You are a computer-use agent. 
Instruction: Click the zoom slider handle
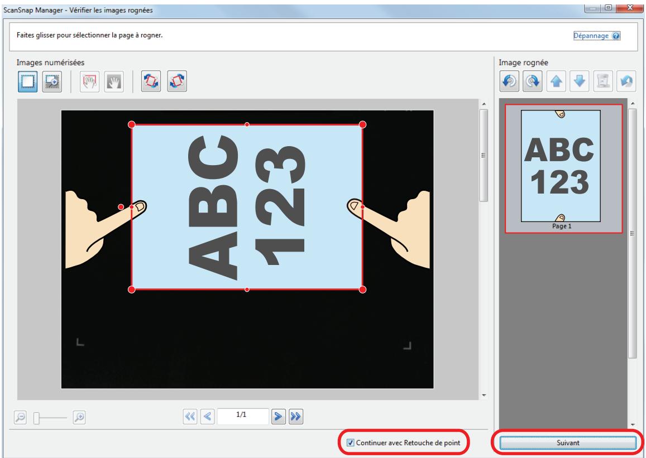coord(37,418)
